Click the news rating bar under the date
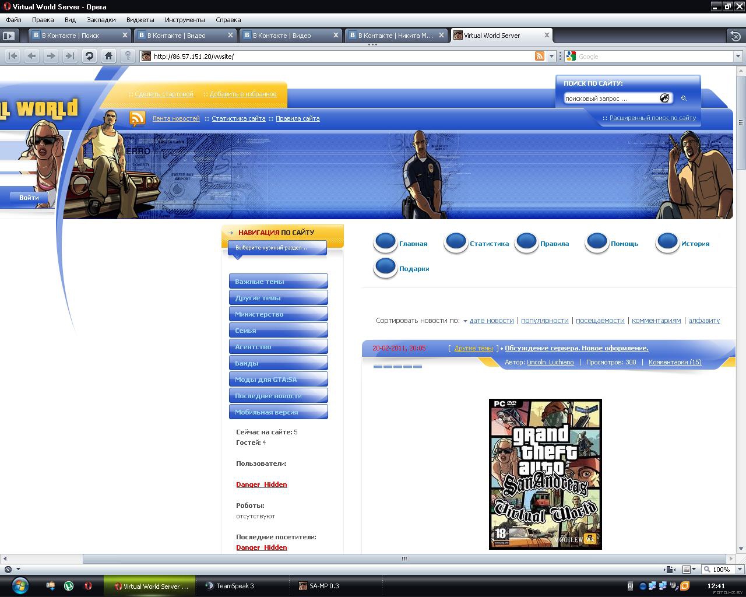 (x=397, y=367)
